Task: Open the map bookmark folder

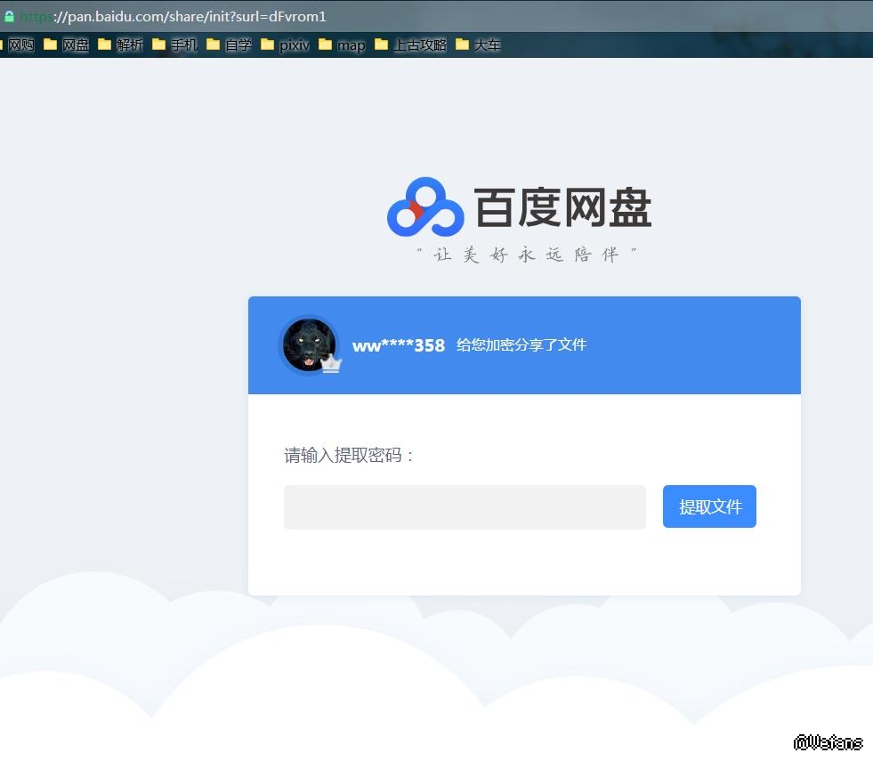Action: click(342, 45)
